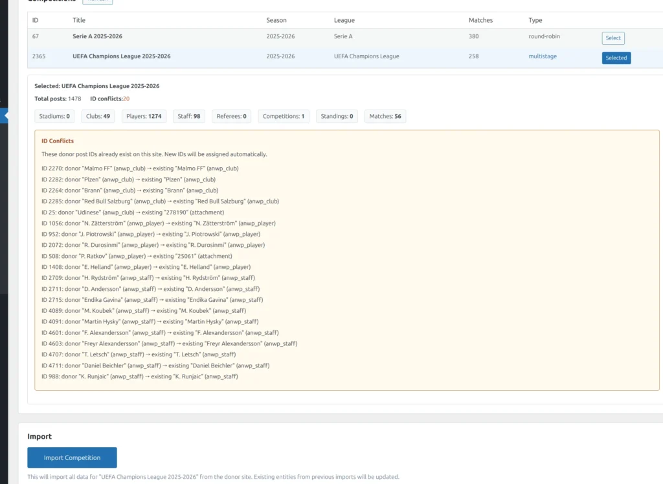This screenshot has height=484, width=663.
Task: Click the Clubs: 49 count badge
Action: 98,117
